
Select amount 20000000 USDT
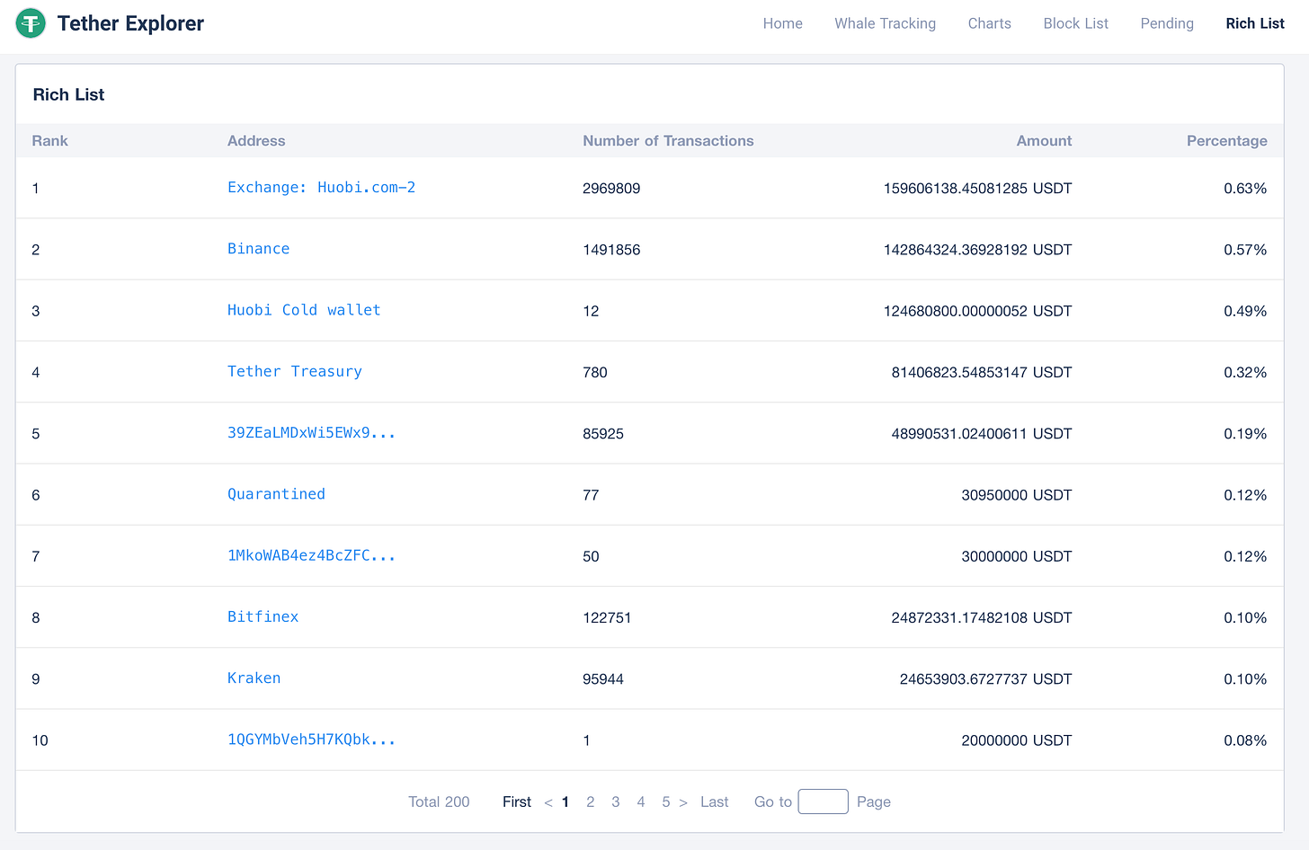pyautogui.click(x=1017, y=740)
